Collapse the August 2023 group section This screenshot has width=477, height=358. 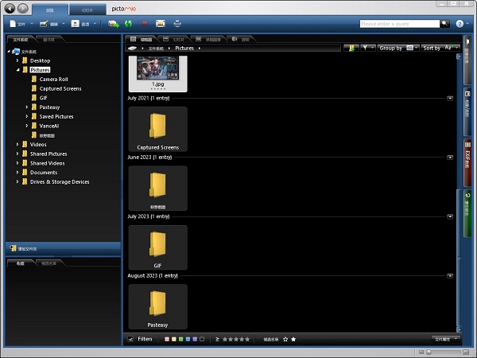point(450,275)
